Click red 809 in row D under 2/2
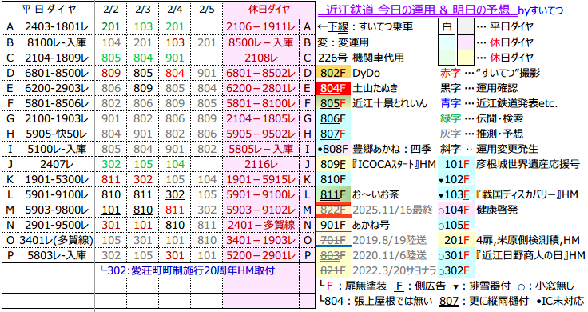The width and height of the screenshot is (588, 312). point(111,73)
